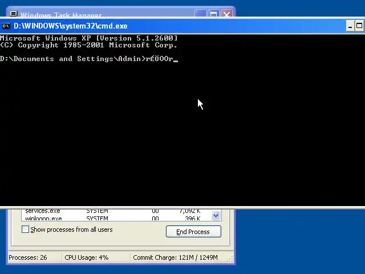Select the services.exe process row
365x274 pixels.
tap(116, 211)
